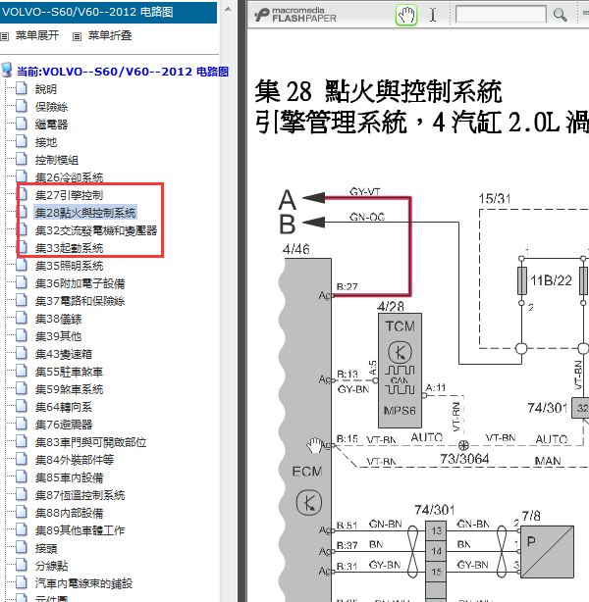This screenshot has height=602, width=589.
Task: Select the text selection cursor tool
Action: (x=433, y=16)
